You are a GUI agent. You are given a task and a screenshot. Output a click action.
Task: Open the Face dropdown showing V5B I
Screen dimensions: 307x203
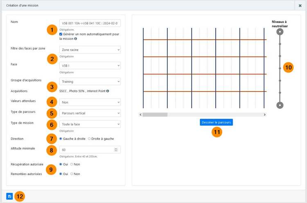(x=90, y=65)
